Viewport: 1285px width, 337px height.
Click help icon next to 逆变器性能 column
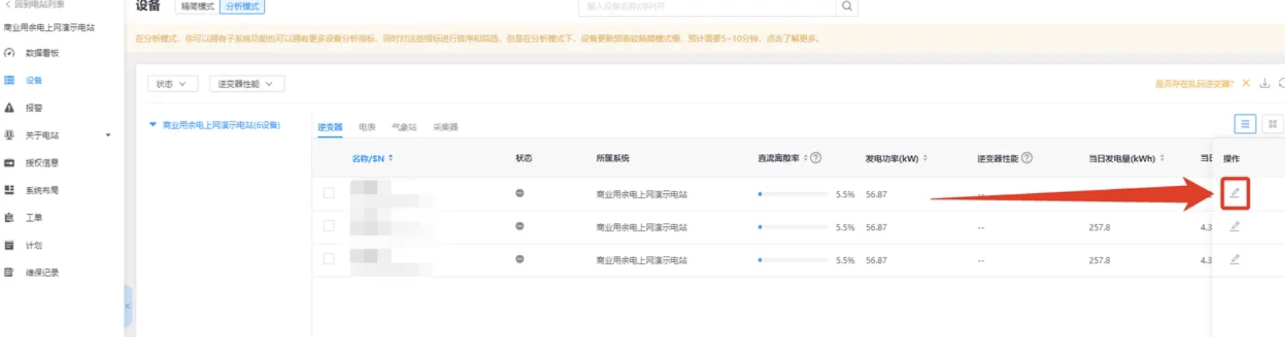click(x=1027, y=158)
